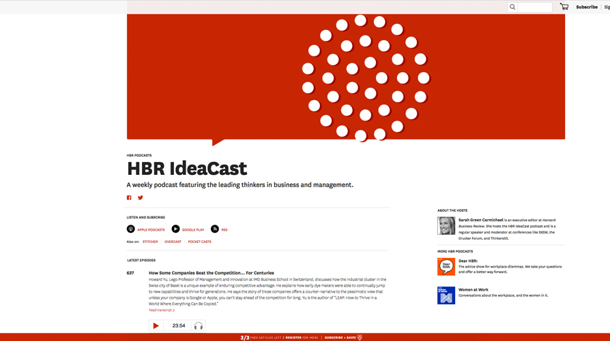Click the headphones icon in player
Viewport: 610px width, 341px height.
(x=199, y=326)
